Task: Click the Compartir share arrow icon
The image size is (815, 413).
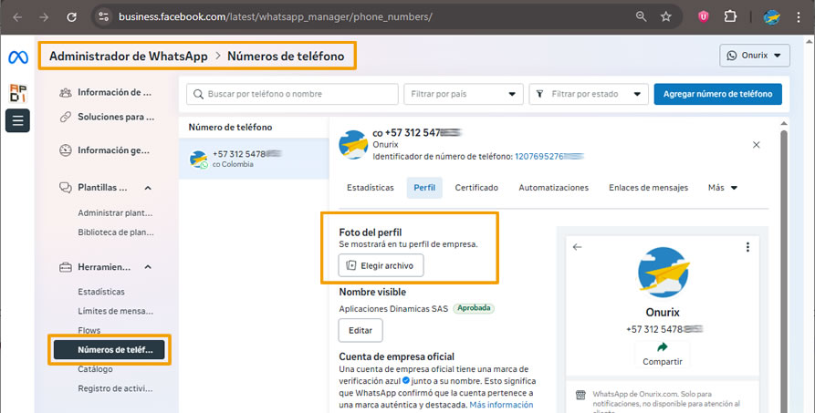Action: pos(663,346)
